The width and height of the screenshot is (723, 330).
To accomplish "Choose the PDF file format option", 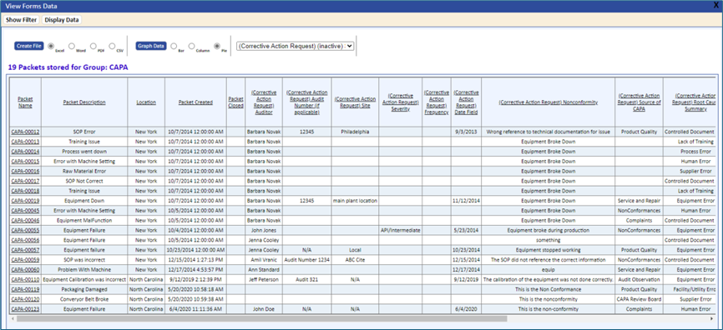I will click(x=94, y=46).
